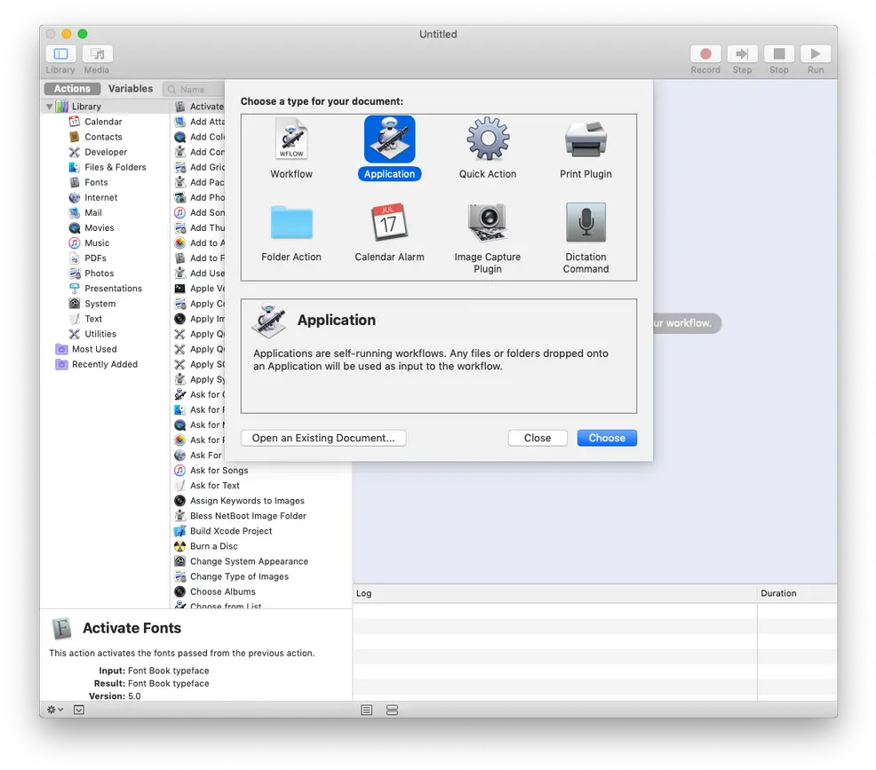Select Assign Keywords to Images action
Screen dimensions: 876x770
[x=247, y=500]
